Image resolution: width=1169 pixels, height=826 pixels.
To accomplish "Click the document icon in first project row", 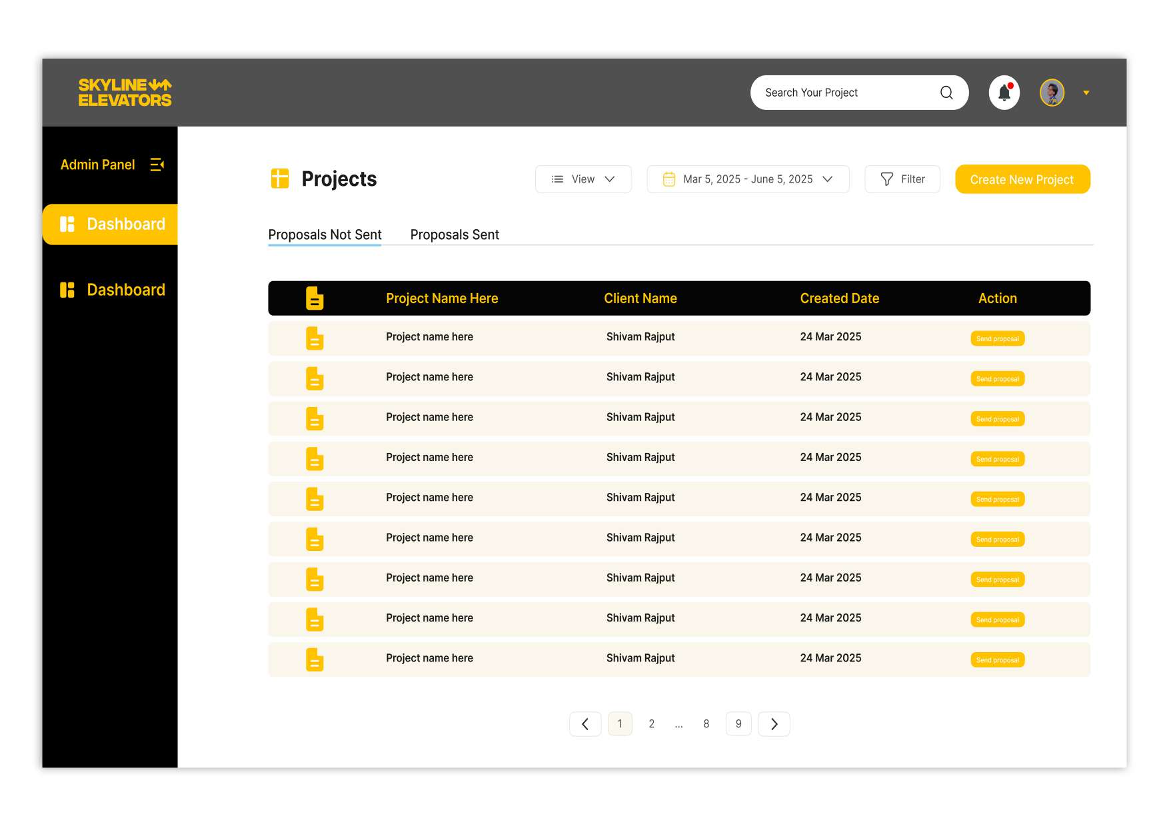I will click(315, 338).
